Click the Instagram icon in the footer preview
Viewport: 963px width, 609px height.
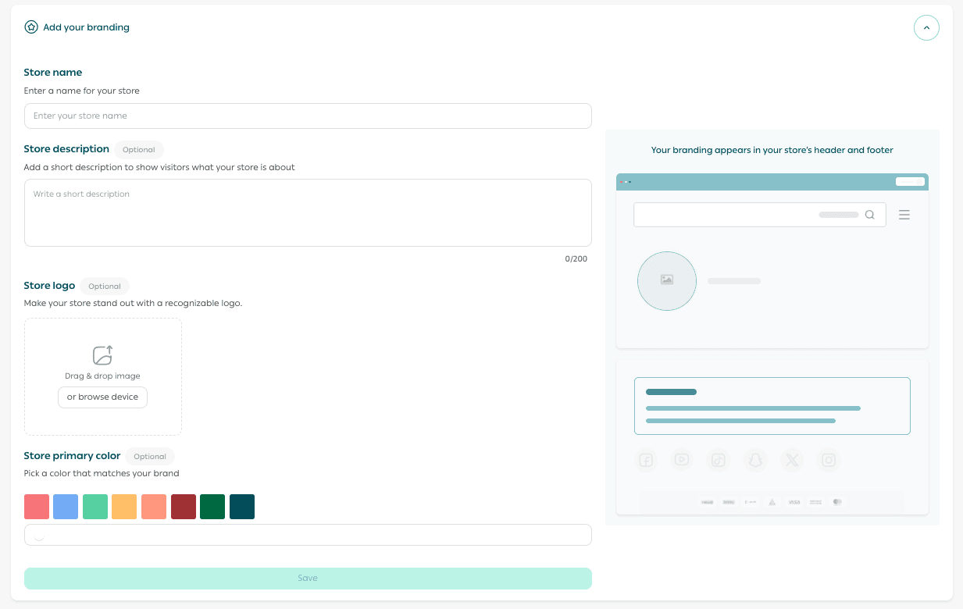click(x=829, y=461)
